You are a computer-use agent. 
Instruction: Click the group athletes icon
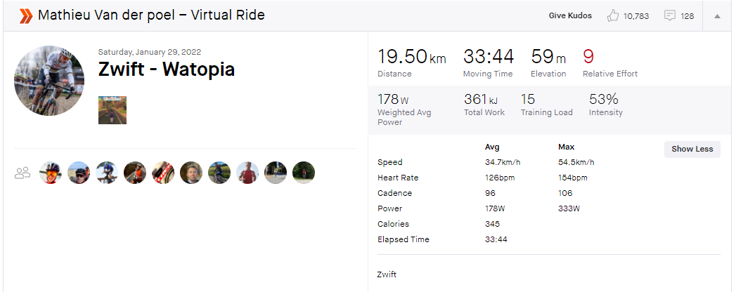click(x=22, y=173)
